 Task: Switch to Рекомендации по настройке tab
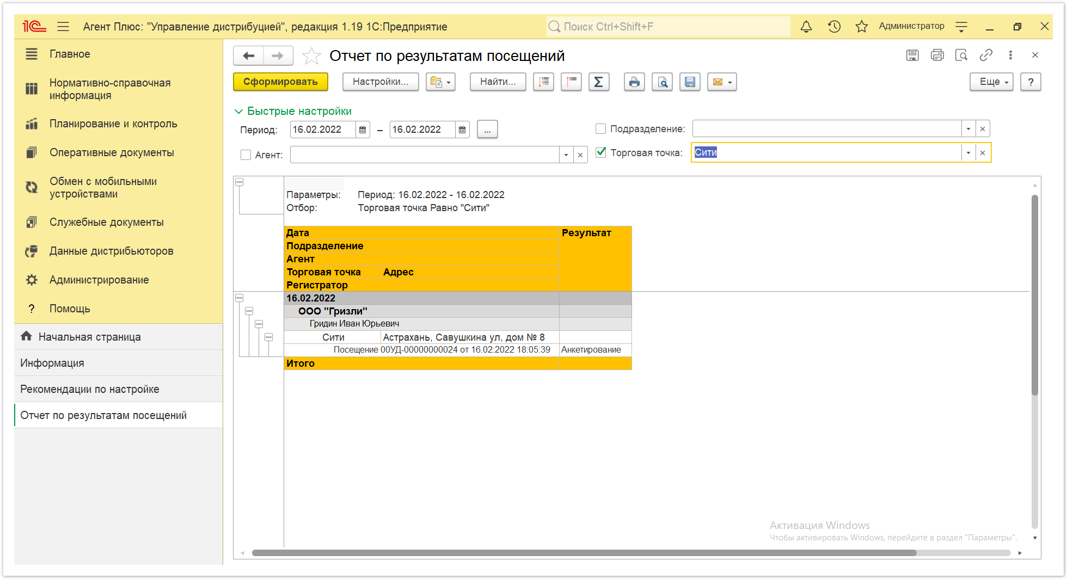(118, 389)
